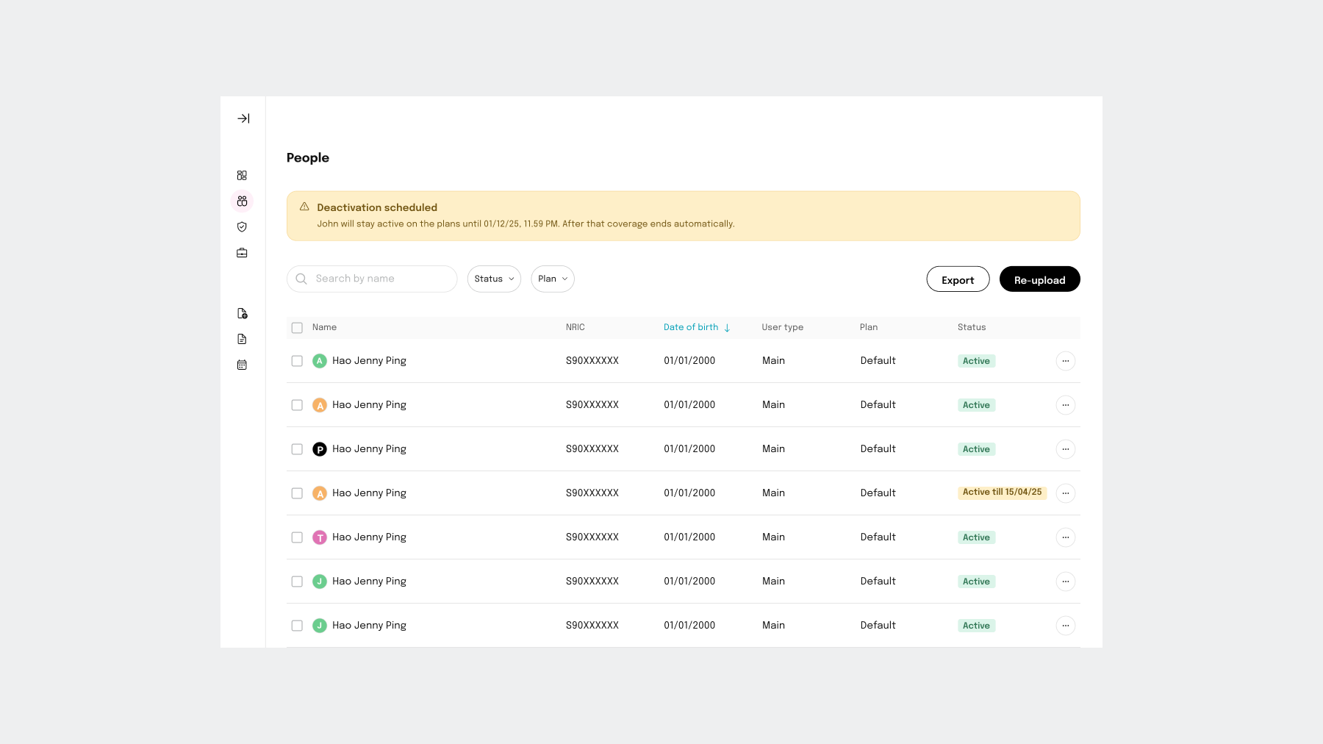Open the three-dot menu on the last row

pyautogui.click(x=1065, y=626)
